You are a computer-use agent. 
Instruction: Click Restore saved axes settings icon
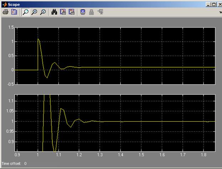coord(72,12)
